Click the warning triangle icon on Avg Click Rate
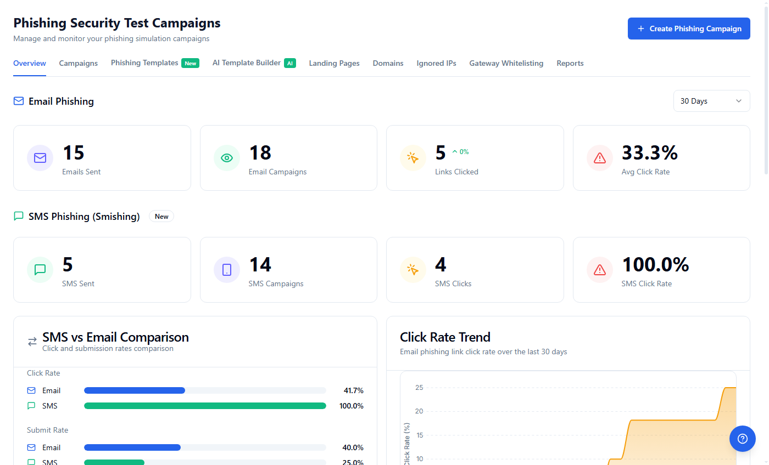769x465 pixels. (600, 158)
